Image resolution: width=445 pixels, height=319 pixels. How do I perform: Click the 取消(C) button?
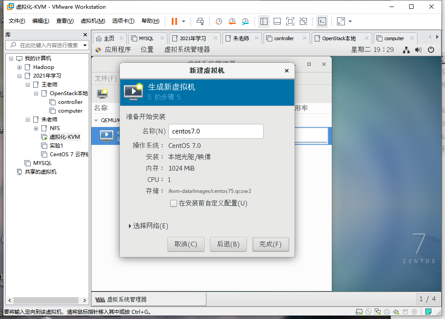186,244
